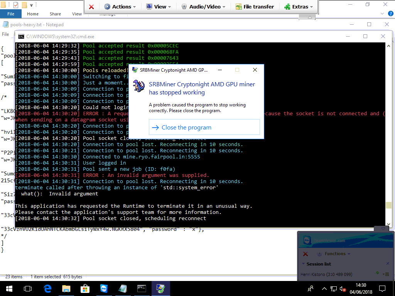Open Microsoft Store from taskbar
The height and width of the screenshot is (296, 395).
(x=85, y=288)
